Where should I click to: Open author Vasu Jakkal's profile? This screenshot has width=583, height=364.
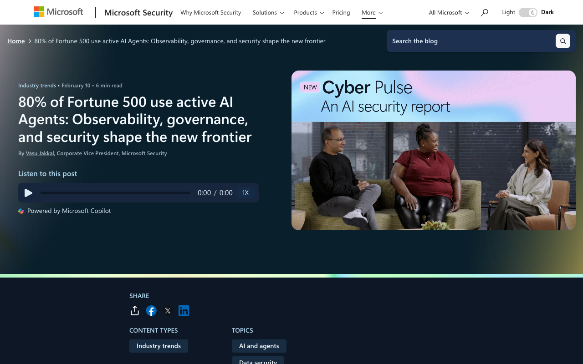pyautogui.click(x=40, y=153)
